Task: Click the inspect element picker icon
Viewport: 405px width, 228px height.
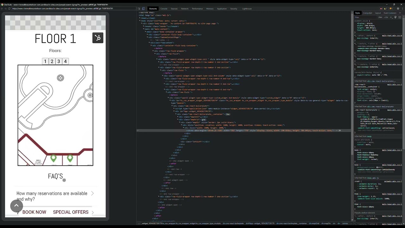Action: 139,9
